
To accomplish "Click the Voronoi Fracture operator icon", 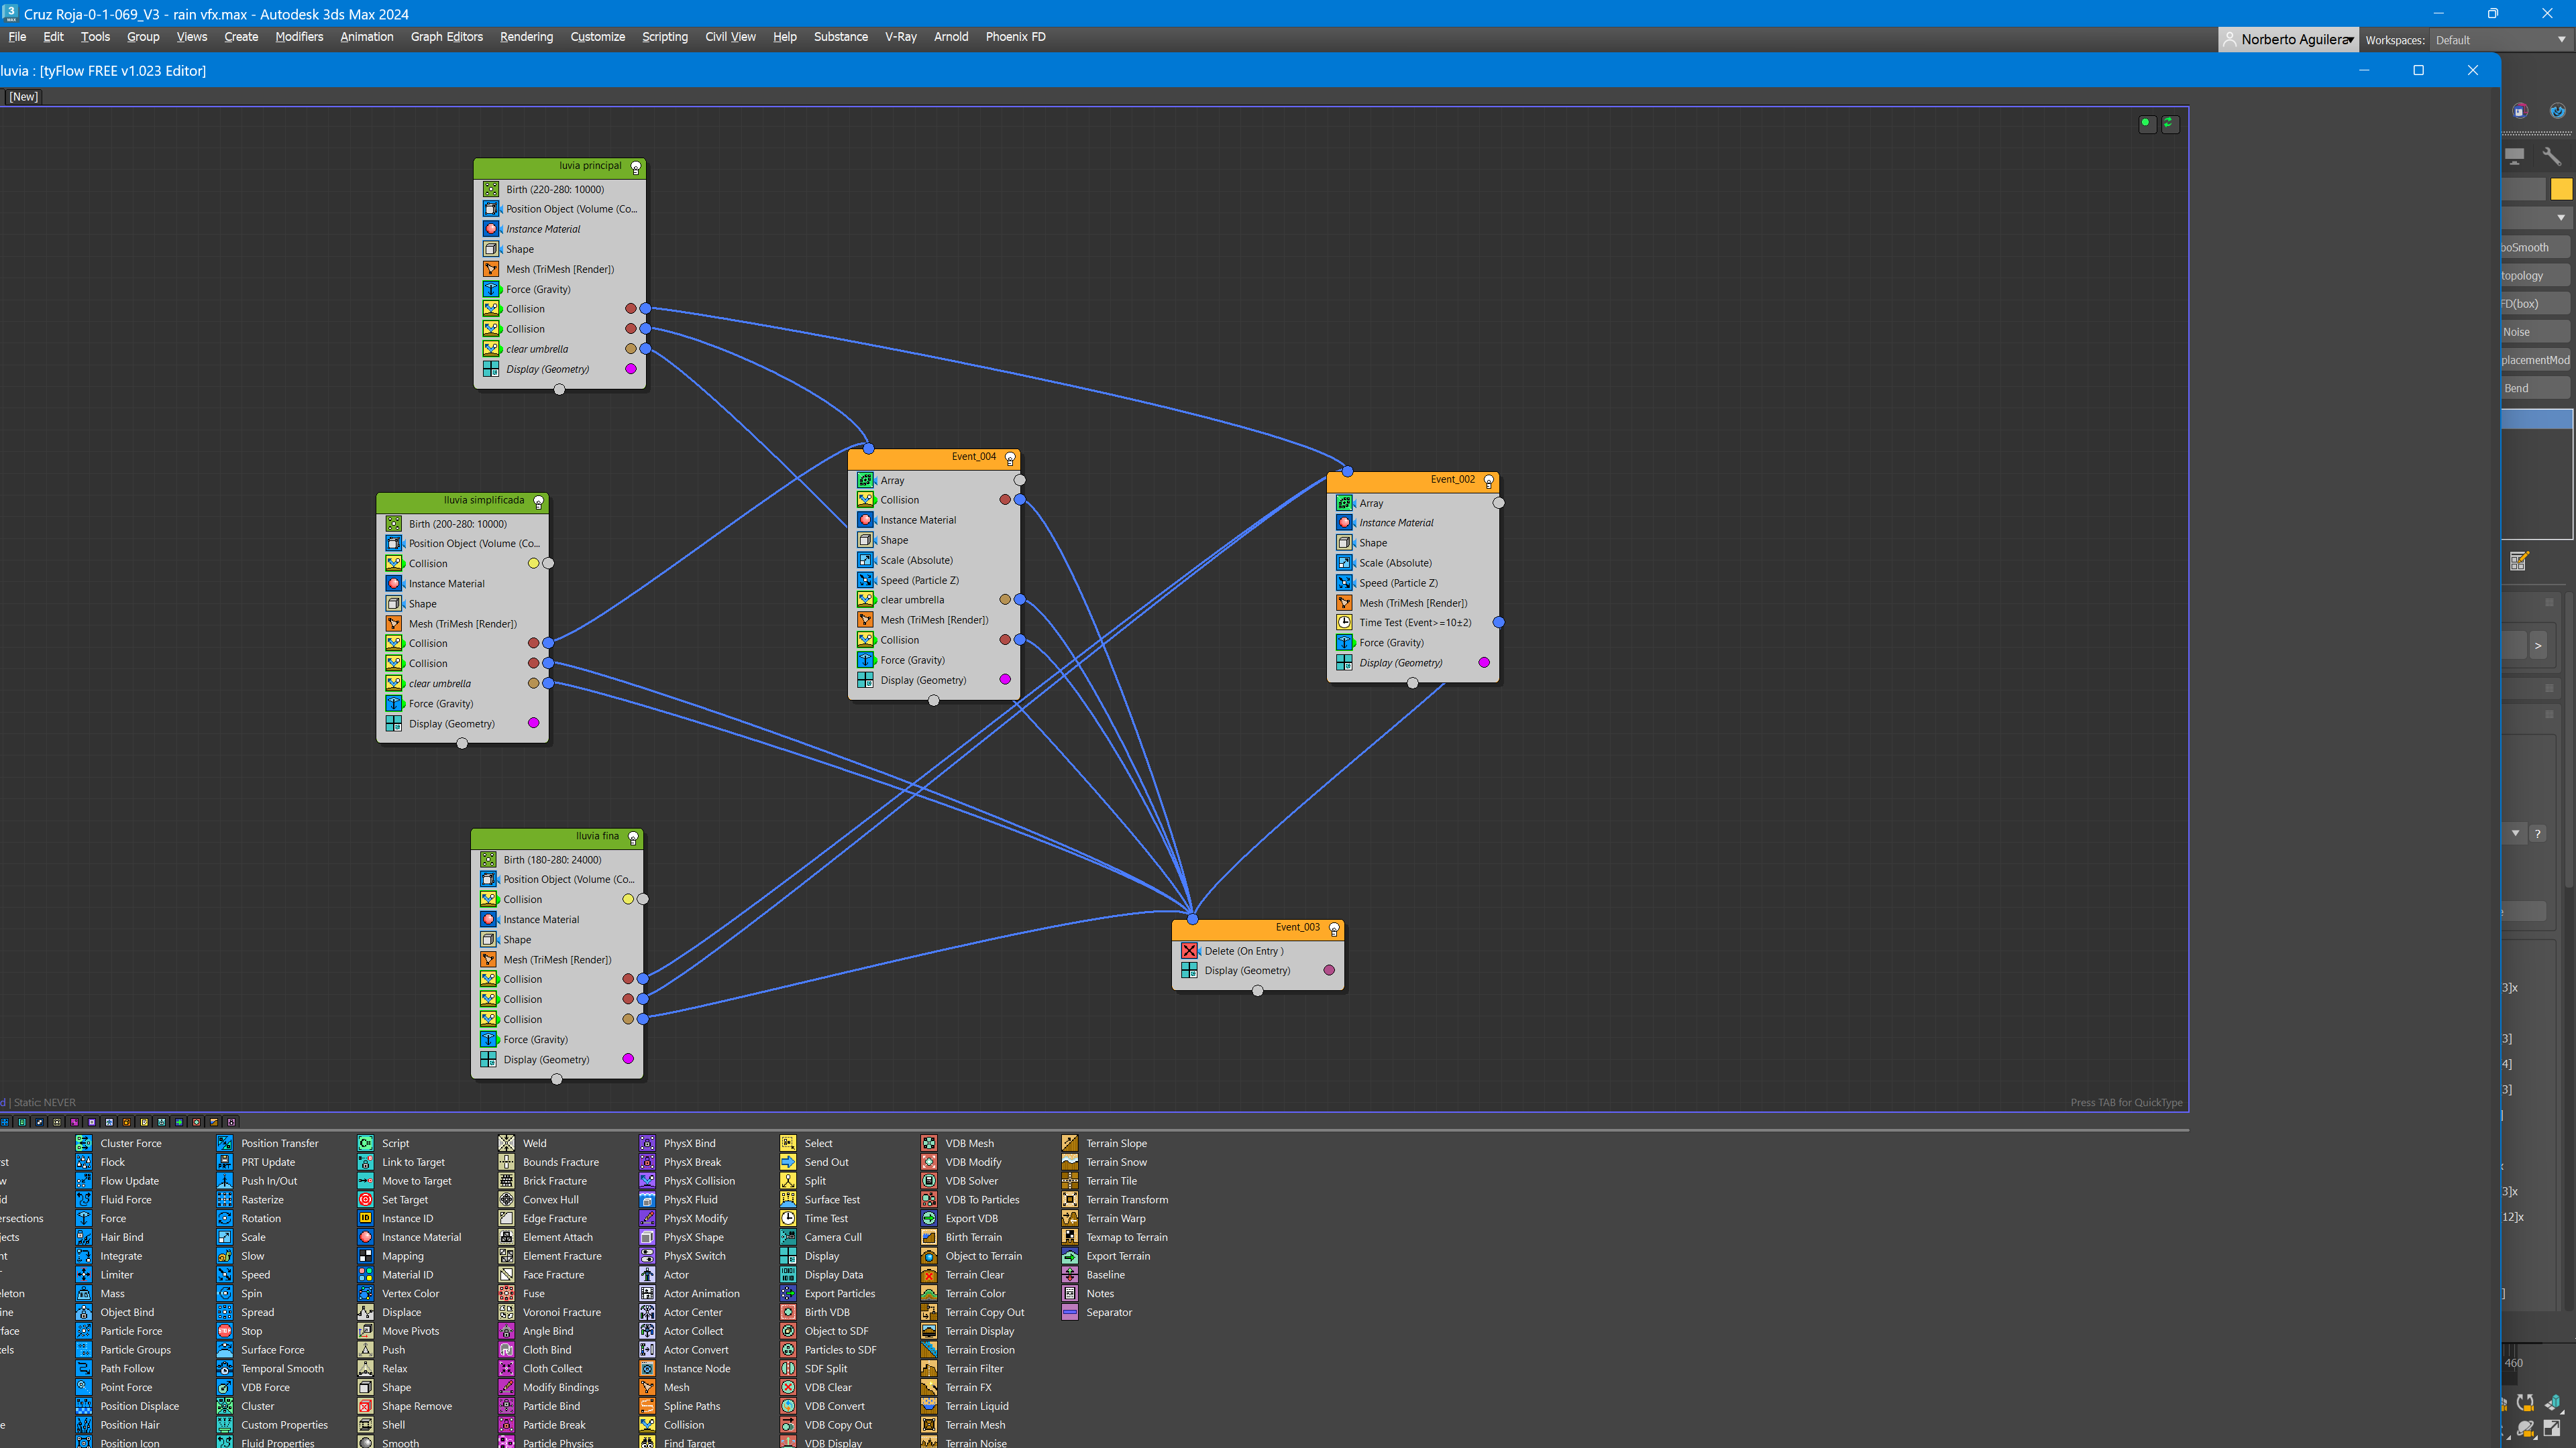I will click(x=506, y=1312).
